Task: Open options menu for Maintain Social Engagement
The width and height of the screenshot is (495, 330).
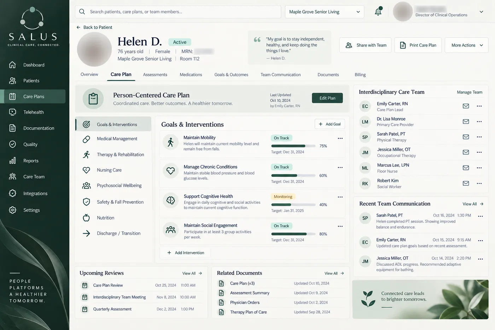Action: coord(340,226)
